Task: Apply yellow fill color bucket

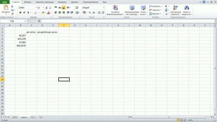Action: pyautogui.click(x=43, y=13)
